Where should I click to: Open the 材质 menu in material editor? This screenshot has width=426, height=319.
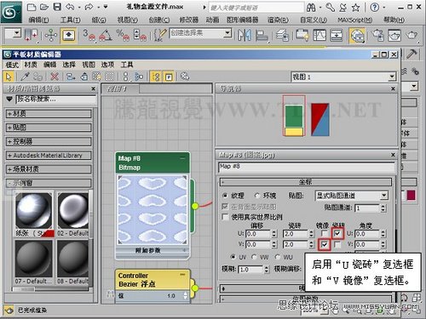tap(31, 65)
